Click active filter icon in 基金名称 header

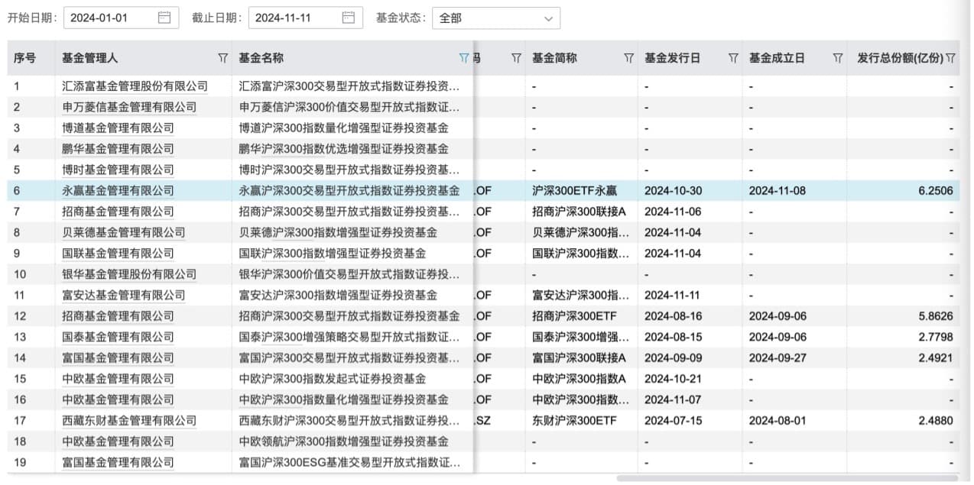point(463,58)
